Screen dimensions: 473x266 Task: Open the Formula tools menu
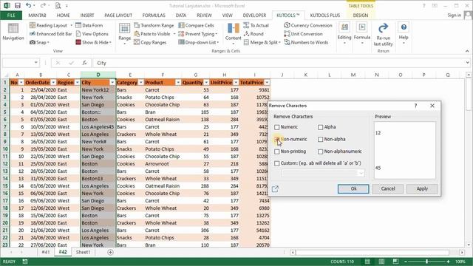tap(362, 33)
